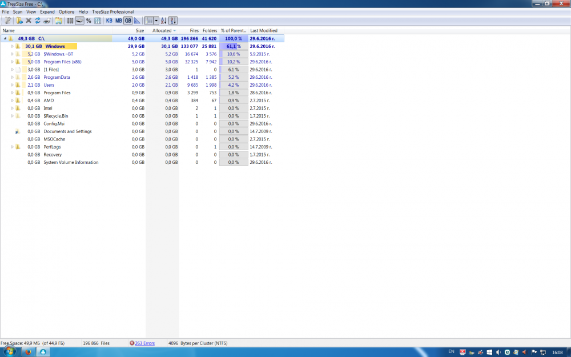
Task: Click the Open in Explorer folder icon
Action: [x=58, y=21]
